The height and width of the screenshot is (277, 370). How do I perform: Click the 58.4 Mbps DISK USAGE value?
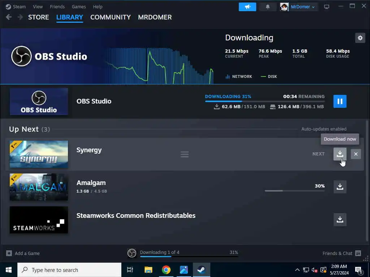tap(338, 51)
